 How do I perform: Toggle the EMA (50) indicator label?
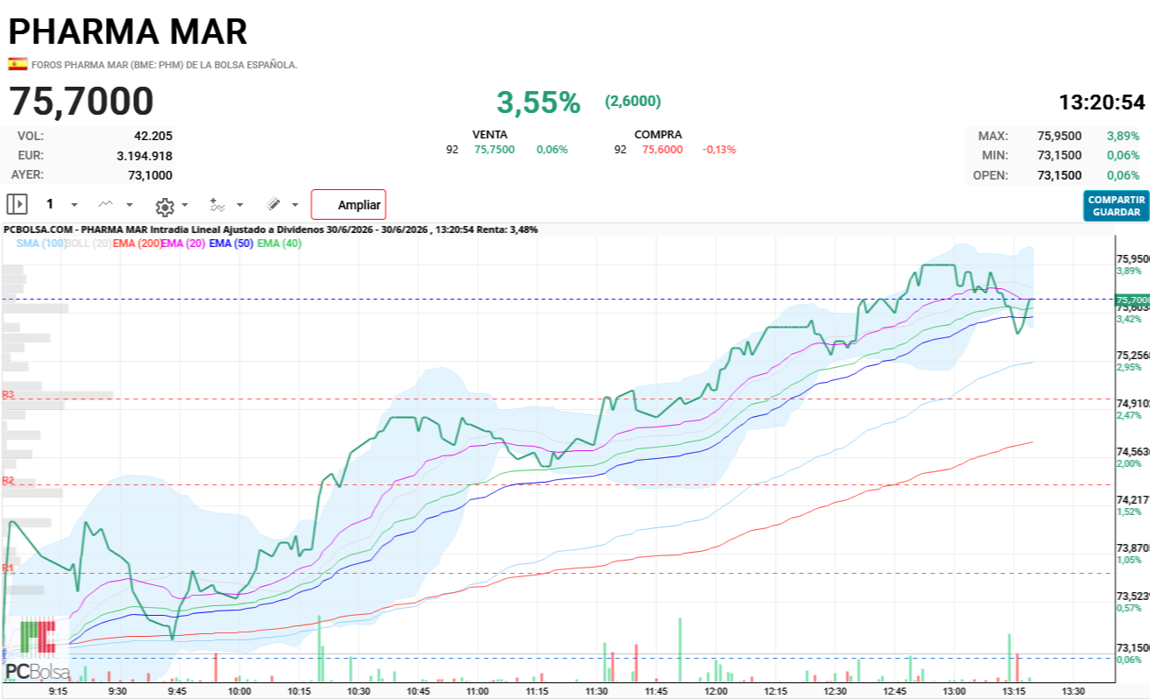pyautogui.click(x=231, y=244)
